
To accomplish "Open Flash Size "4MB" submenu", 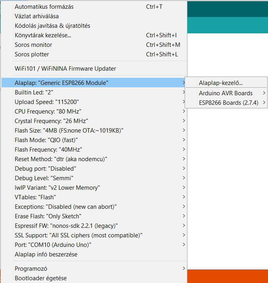I will click(69, 131).
